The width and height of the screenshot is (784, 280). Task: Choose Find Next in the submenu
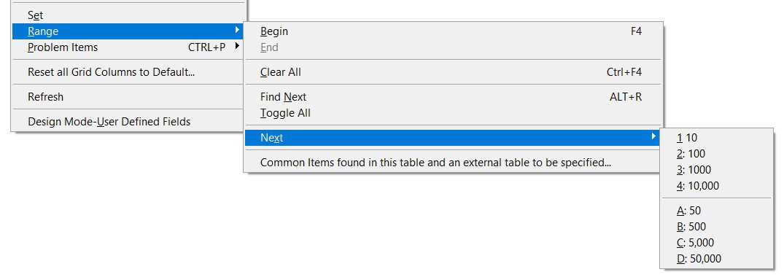pos(453,97)
